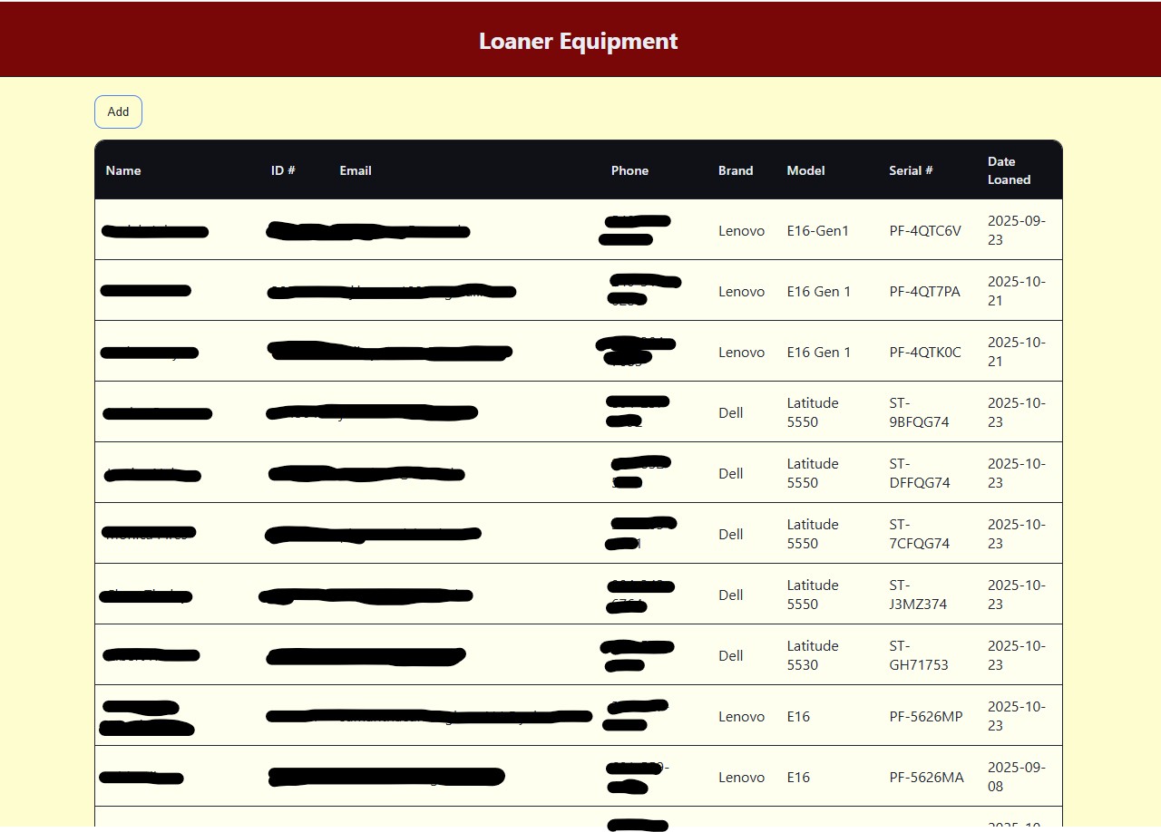Viewport: 1161px width, 832px height.
Task: Click the Loaner Equipment page title
Action: pos(578,41)
